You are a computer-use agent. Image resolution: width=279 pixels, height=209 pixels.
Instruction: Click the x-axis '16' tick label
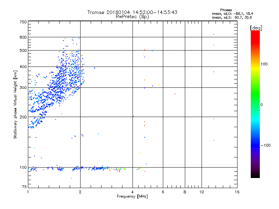pyautogui.click(x=237, y=192)
